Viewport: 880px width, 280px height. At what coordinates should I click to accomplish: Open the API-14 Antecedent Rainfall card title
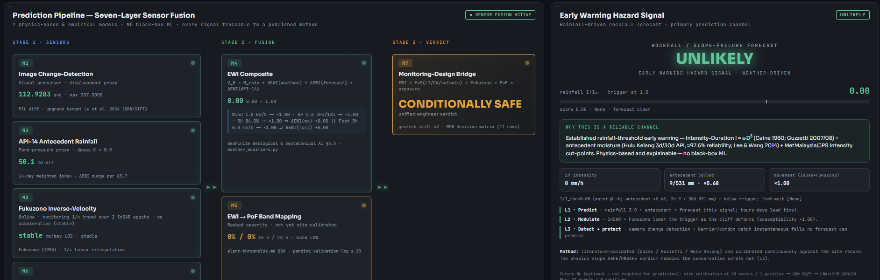coord(58,142)
